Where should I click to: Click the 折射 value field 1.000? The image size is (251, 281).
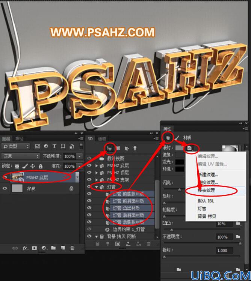(224, 250)
